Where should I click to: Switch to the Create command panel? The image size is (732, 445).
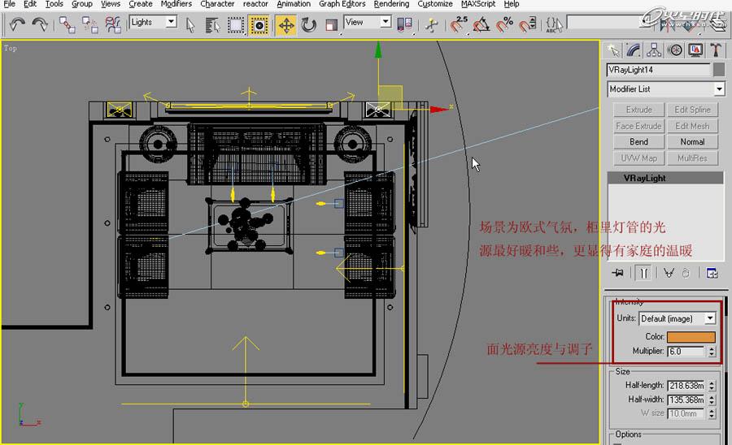coord(612,50)
